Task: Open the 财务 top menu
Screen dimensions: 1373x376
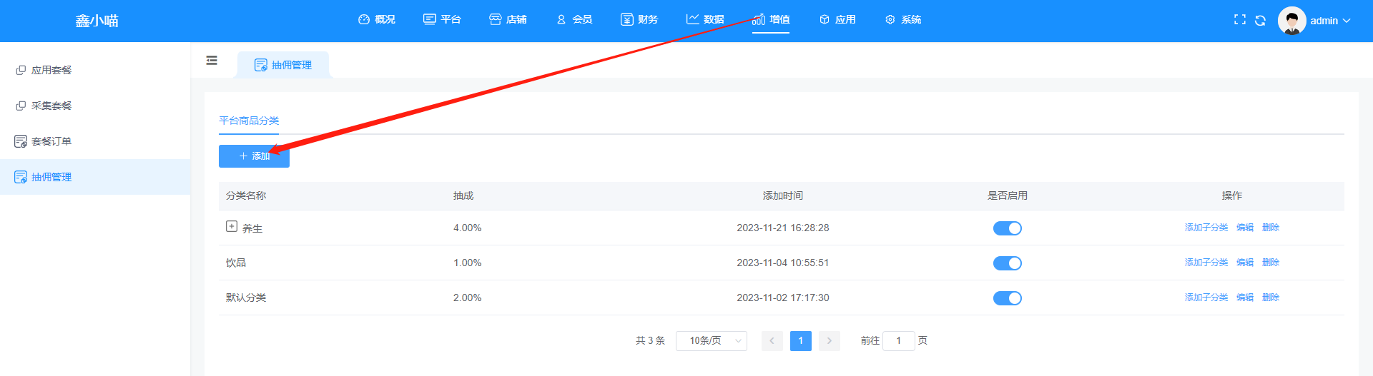Action: pos(639,20)
